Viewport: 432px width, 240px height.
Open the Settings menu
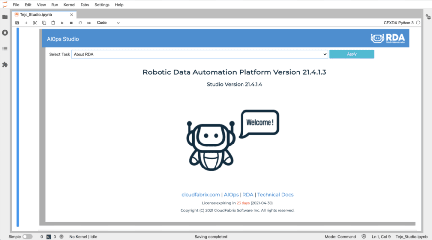pyautogui.click(x=102, y=5)
